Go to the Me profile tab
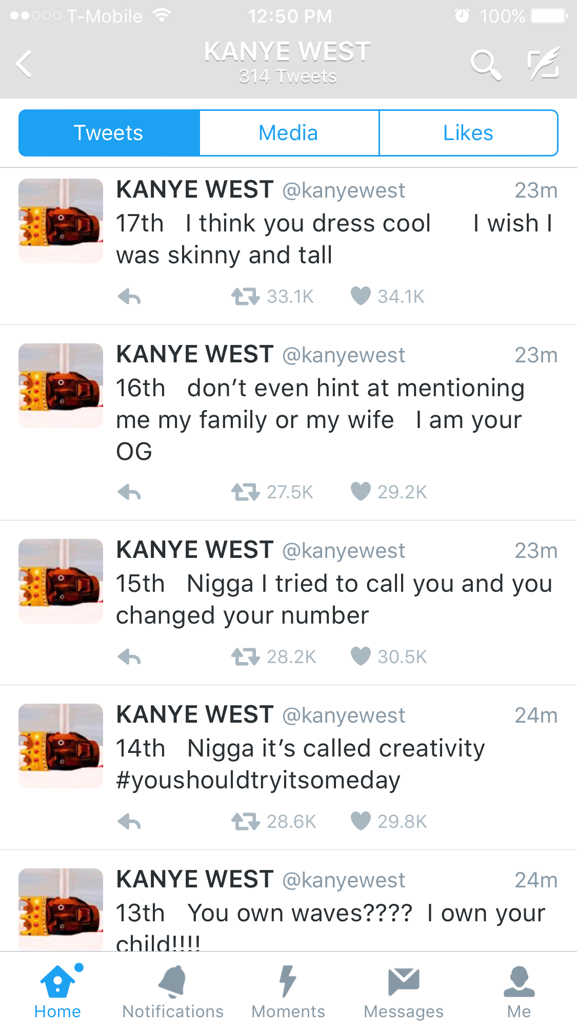Viewport: 577px width, 1027px height. [519, 992]
